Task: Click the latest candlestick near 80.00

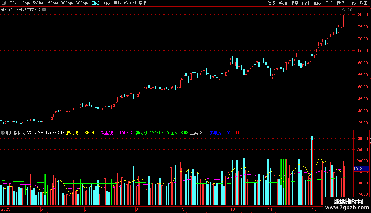Action: pos(345,15)
